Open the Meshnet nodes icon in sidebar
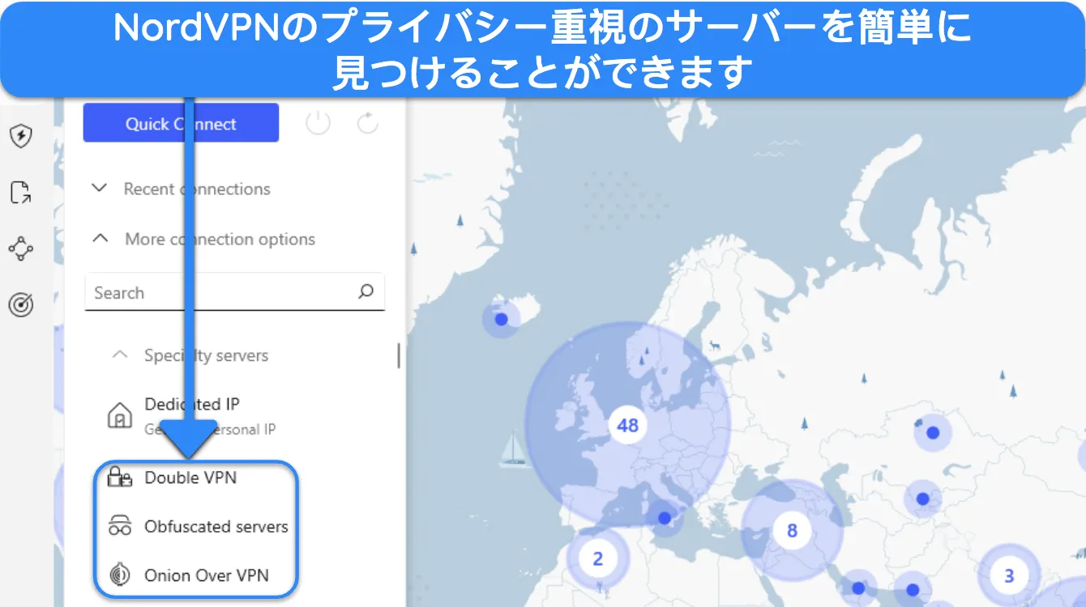1086x607 pixels. point(20,248)
